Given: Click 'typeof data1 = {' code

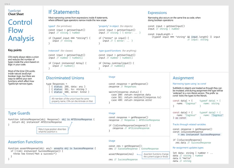Looking at the screenshot, I should [x=210, y=101].
